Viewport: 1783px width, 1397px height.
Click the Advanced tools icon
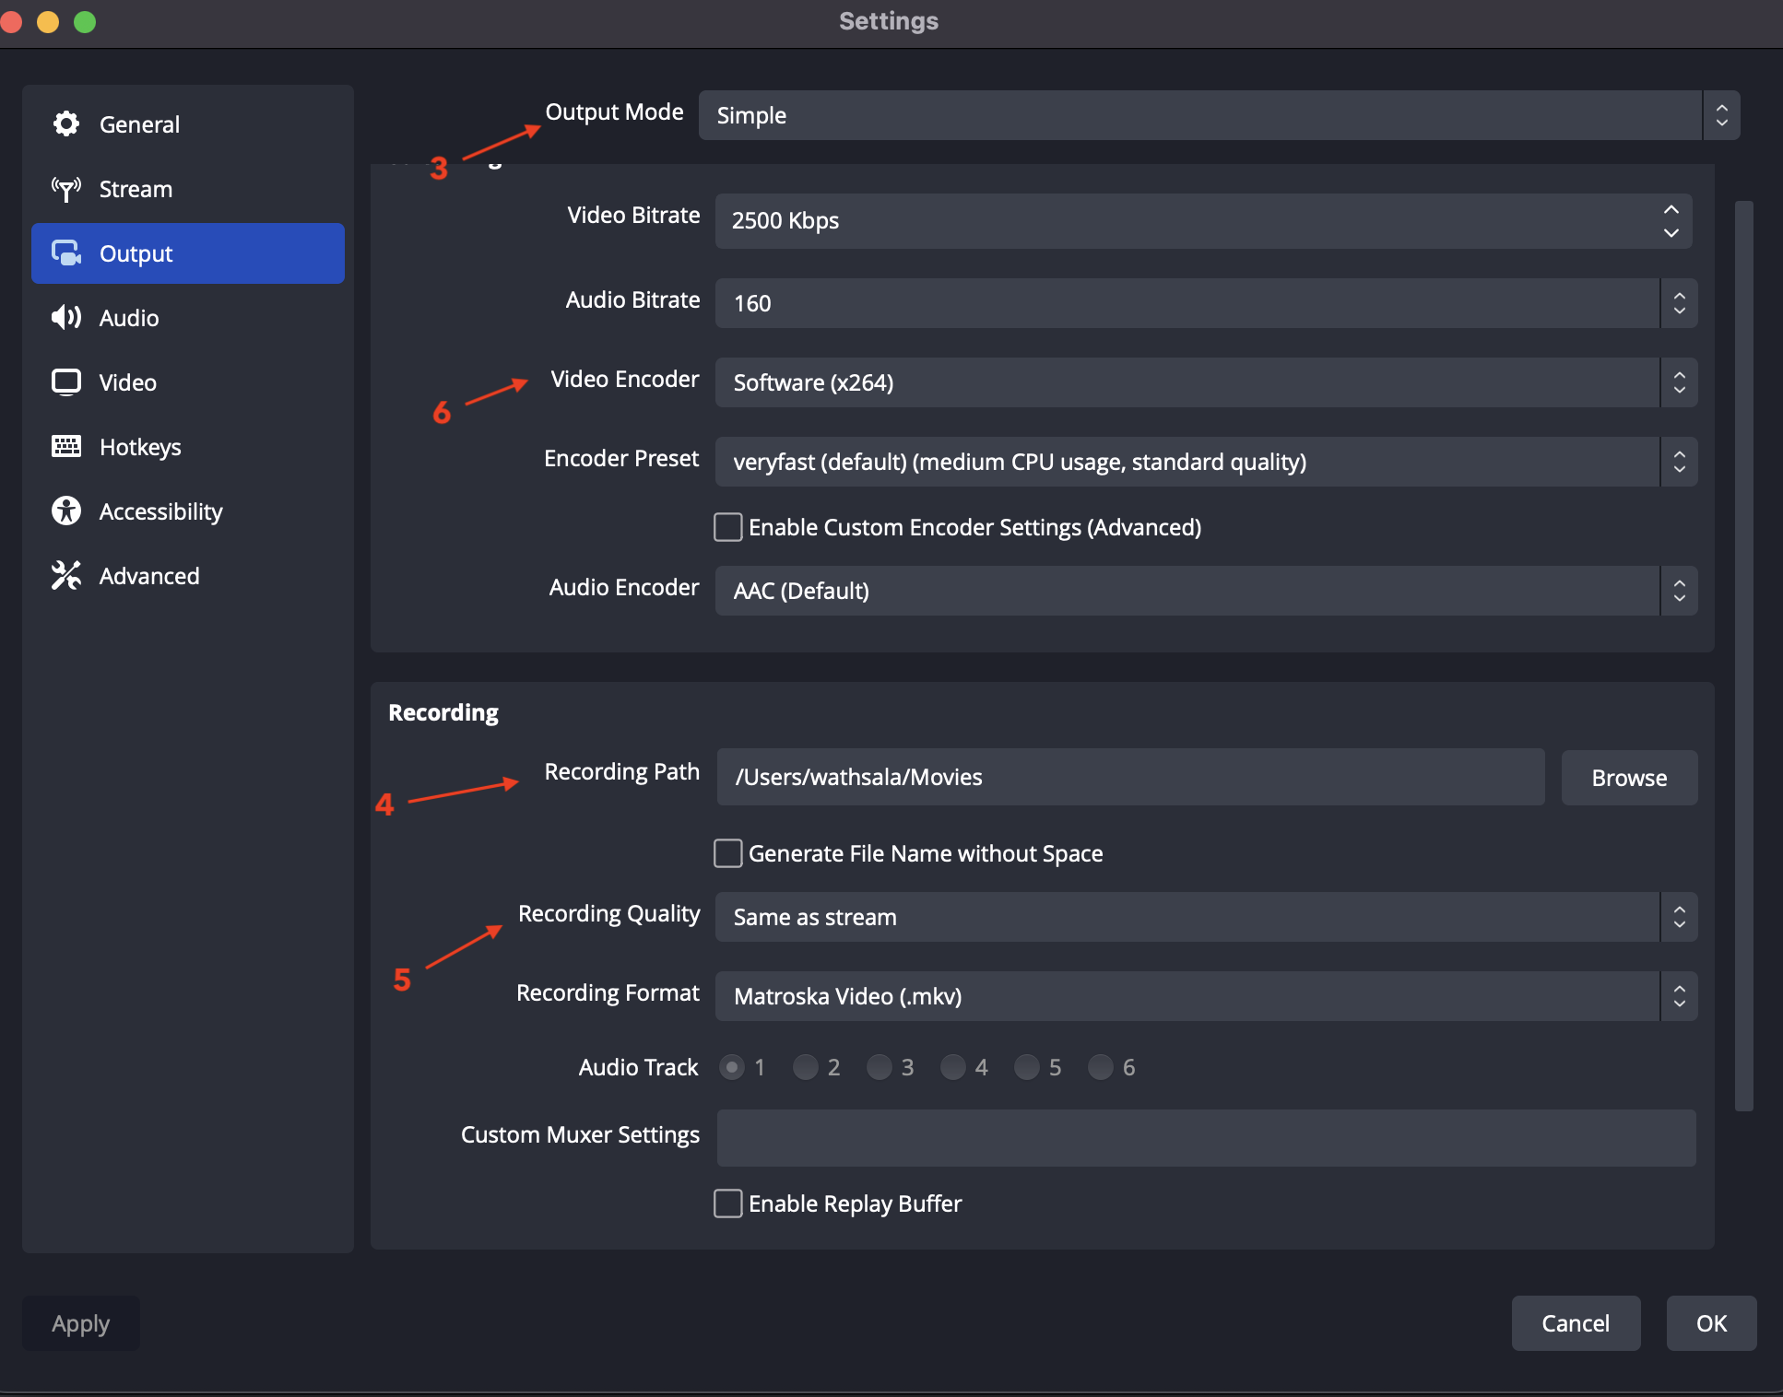66,575
